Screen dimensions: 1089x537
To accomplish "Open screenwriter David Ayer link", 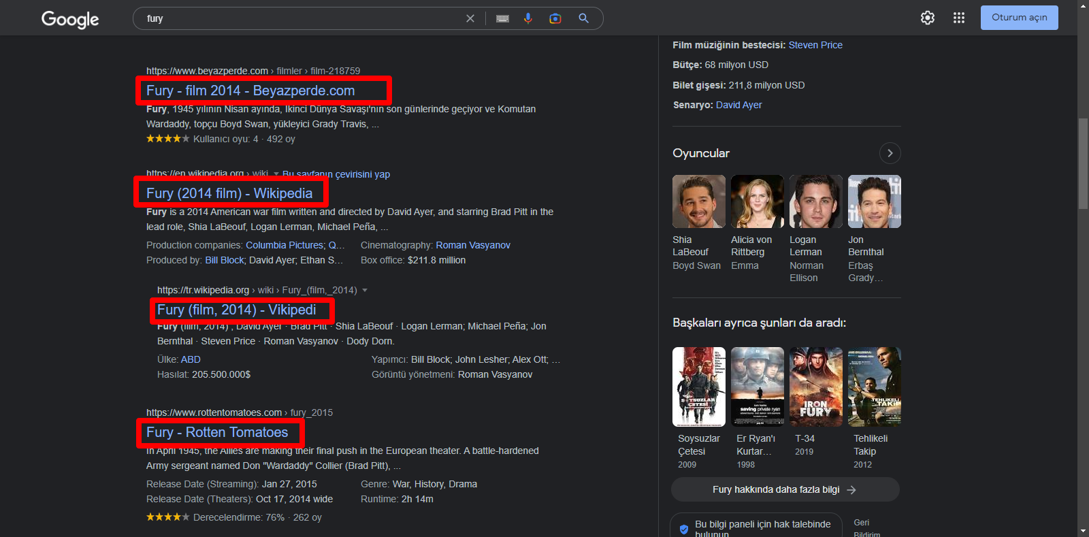I will pos(739,105).
